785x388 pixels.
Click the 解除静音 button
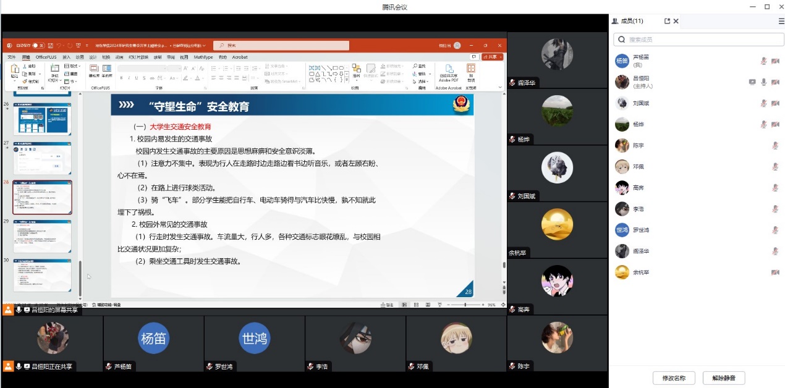tap(724, 378)
